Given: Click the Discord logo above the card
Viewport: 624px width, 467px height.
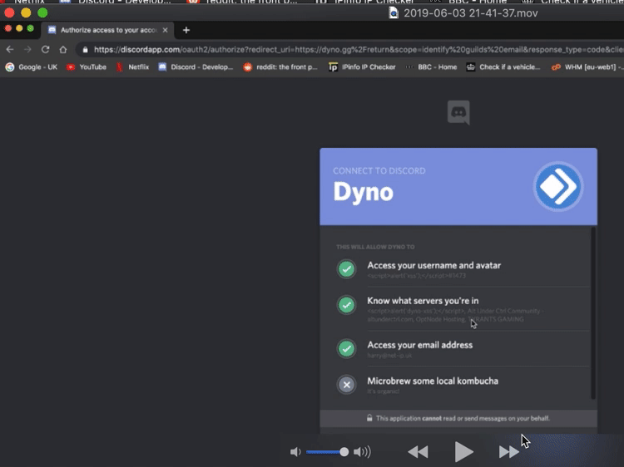Looking at the screenshot, I should point(458,112).
